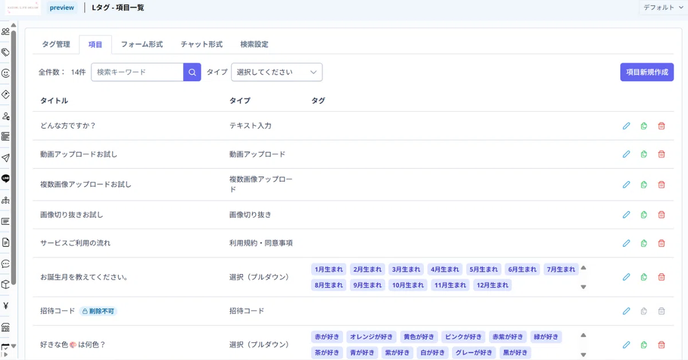Open the hierarchy tree icon in sidebar
The width and height of the screenshot is (688, 360).
point(6,200)
